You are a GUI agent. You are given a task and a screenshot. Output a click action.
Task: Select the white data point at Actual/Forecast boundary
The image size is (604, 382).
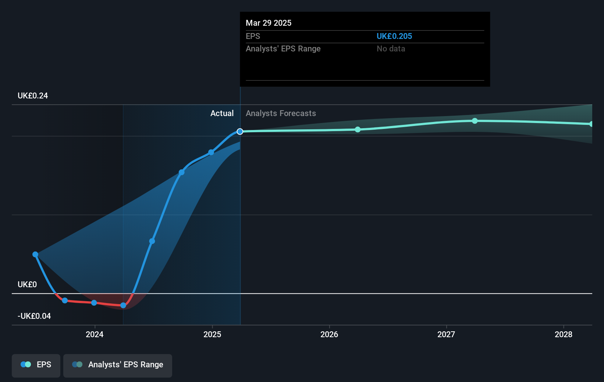pos(240,131)
